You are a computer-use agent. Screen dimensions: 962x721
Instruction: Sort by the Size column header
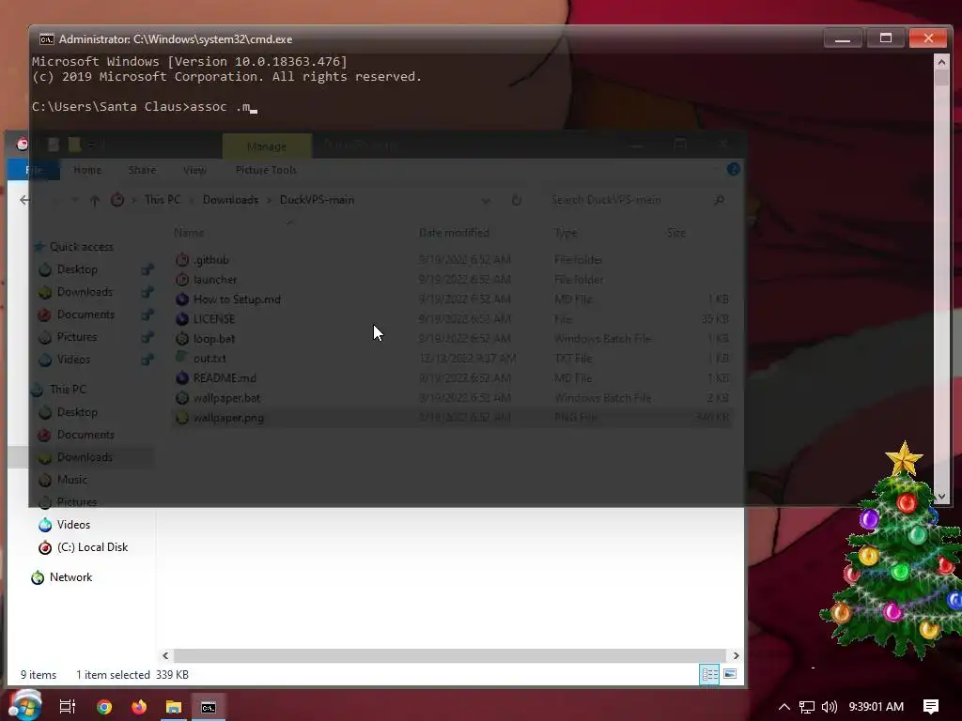pyautogui.click(x=676, y=233)
